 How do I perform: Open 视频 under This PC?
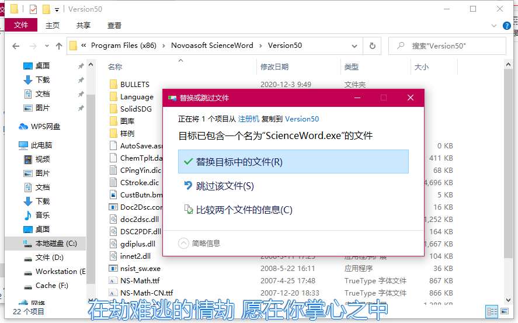point(42,159)
